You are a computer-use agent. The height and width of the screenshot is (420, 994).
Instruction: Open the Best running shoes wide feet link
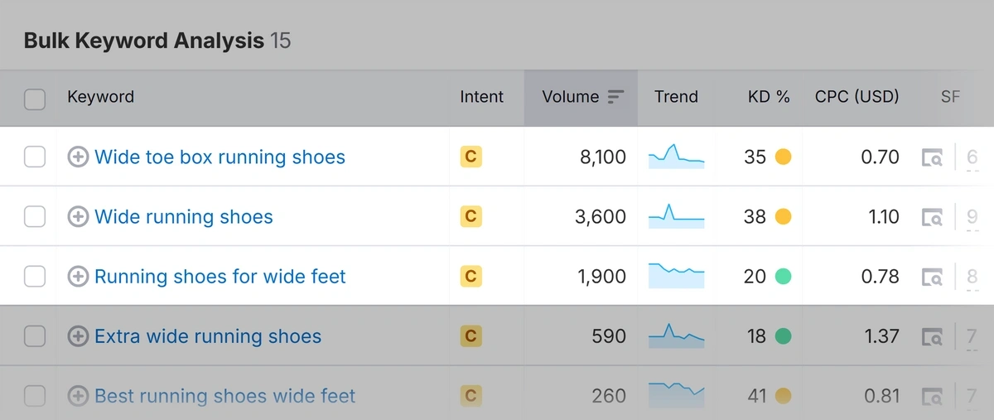(224, 396)
